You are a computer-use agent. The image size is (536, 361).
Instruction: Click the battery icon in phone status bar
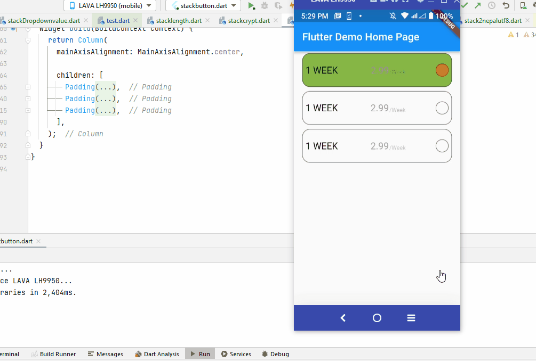pos(431,15)
